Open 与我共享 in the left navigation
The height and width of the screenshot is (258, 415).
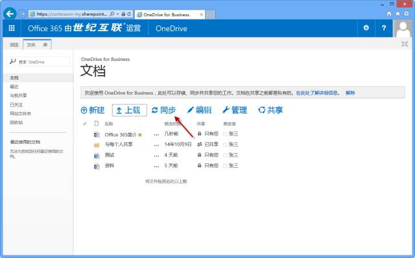click(x=18, y=95)
